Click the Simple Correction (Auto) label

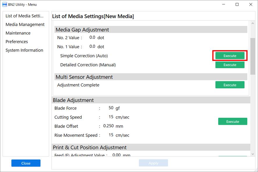pyautogui.click(x=84, y=56)
